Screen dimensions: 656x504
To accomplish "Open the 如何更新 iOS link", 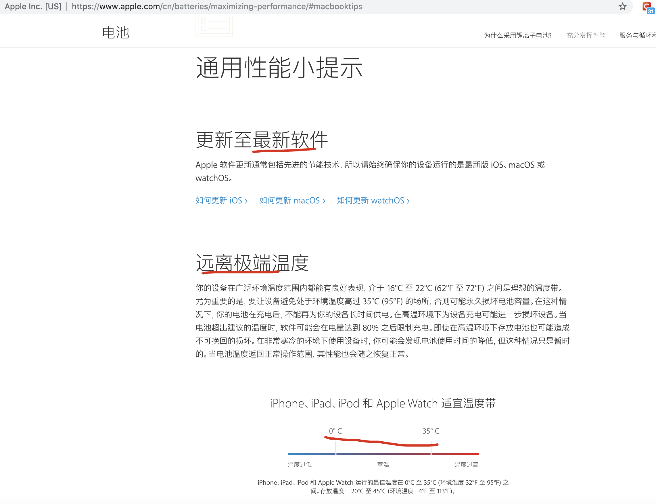I will pyautogui.click(x=221, y=200).
